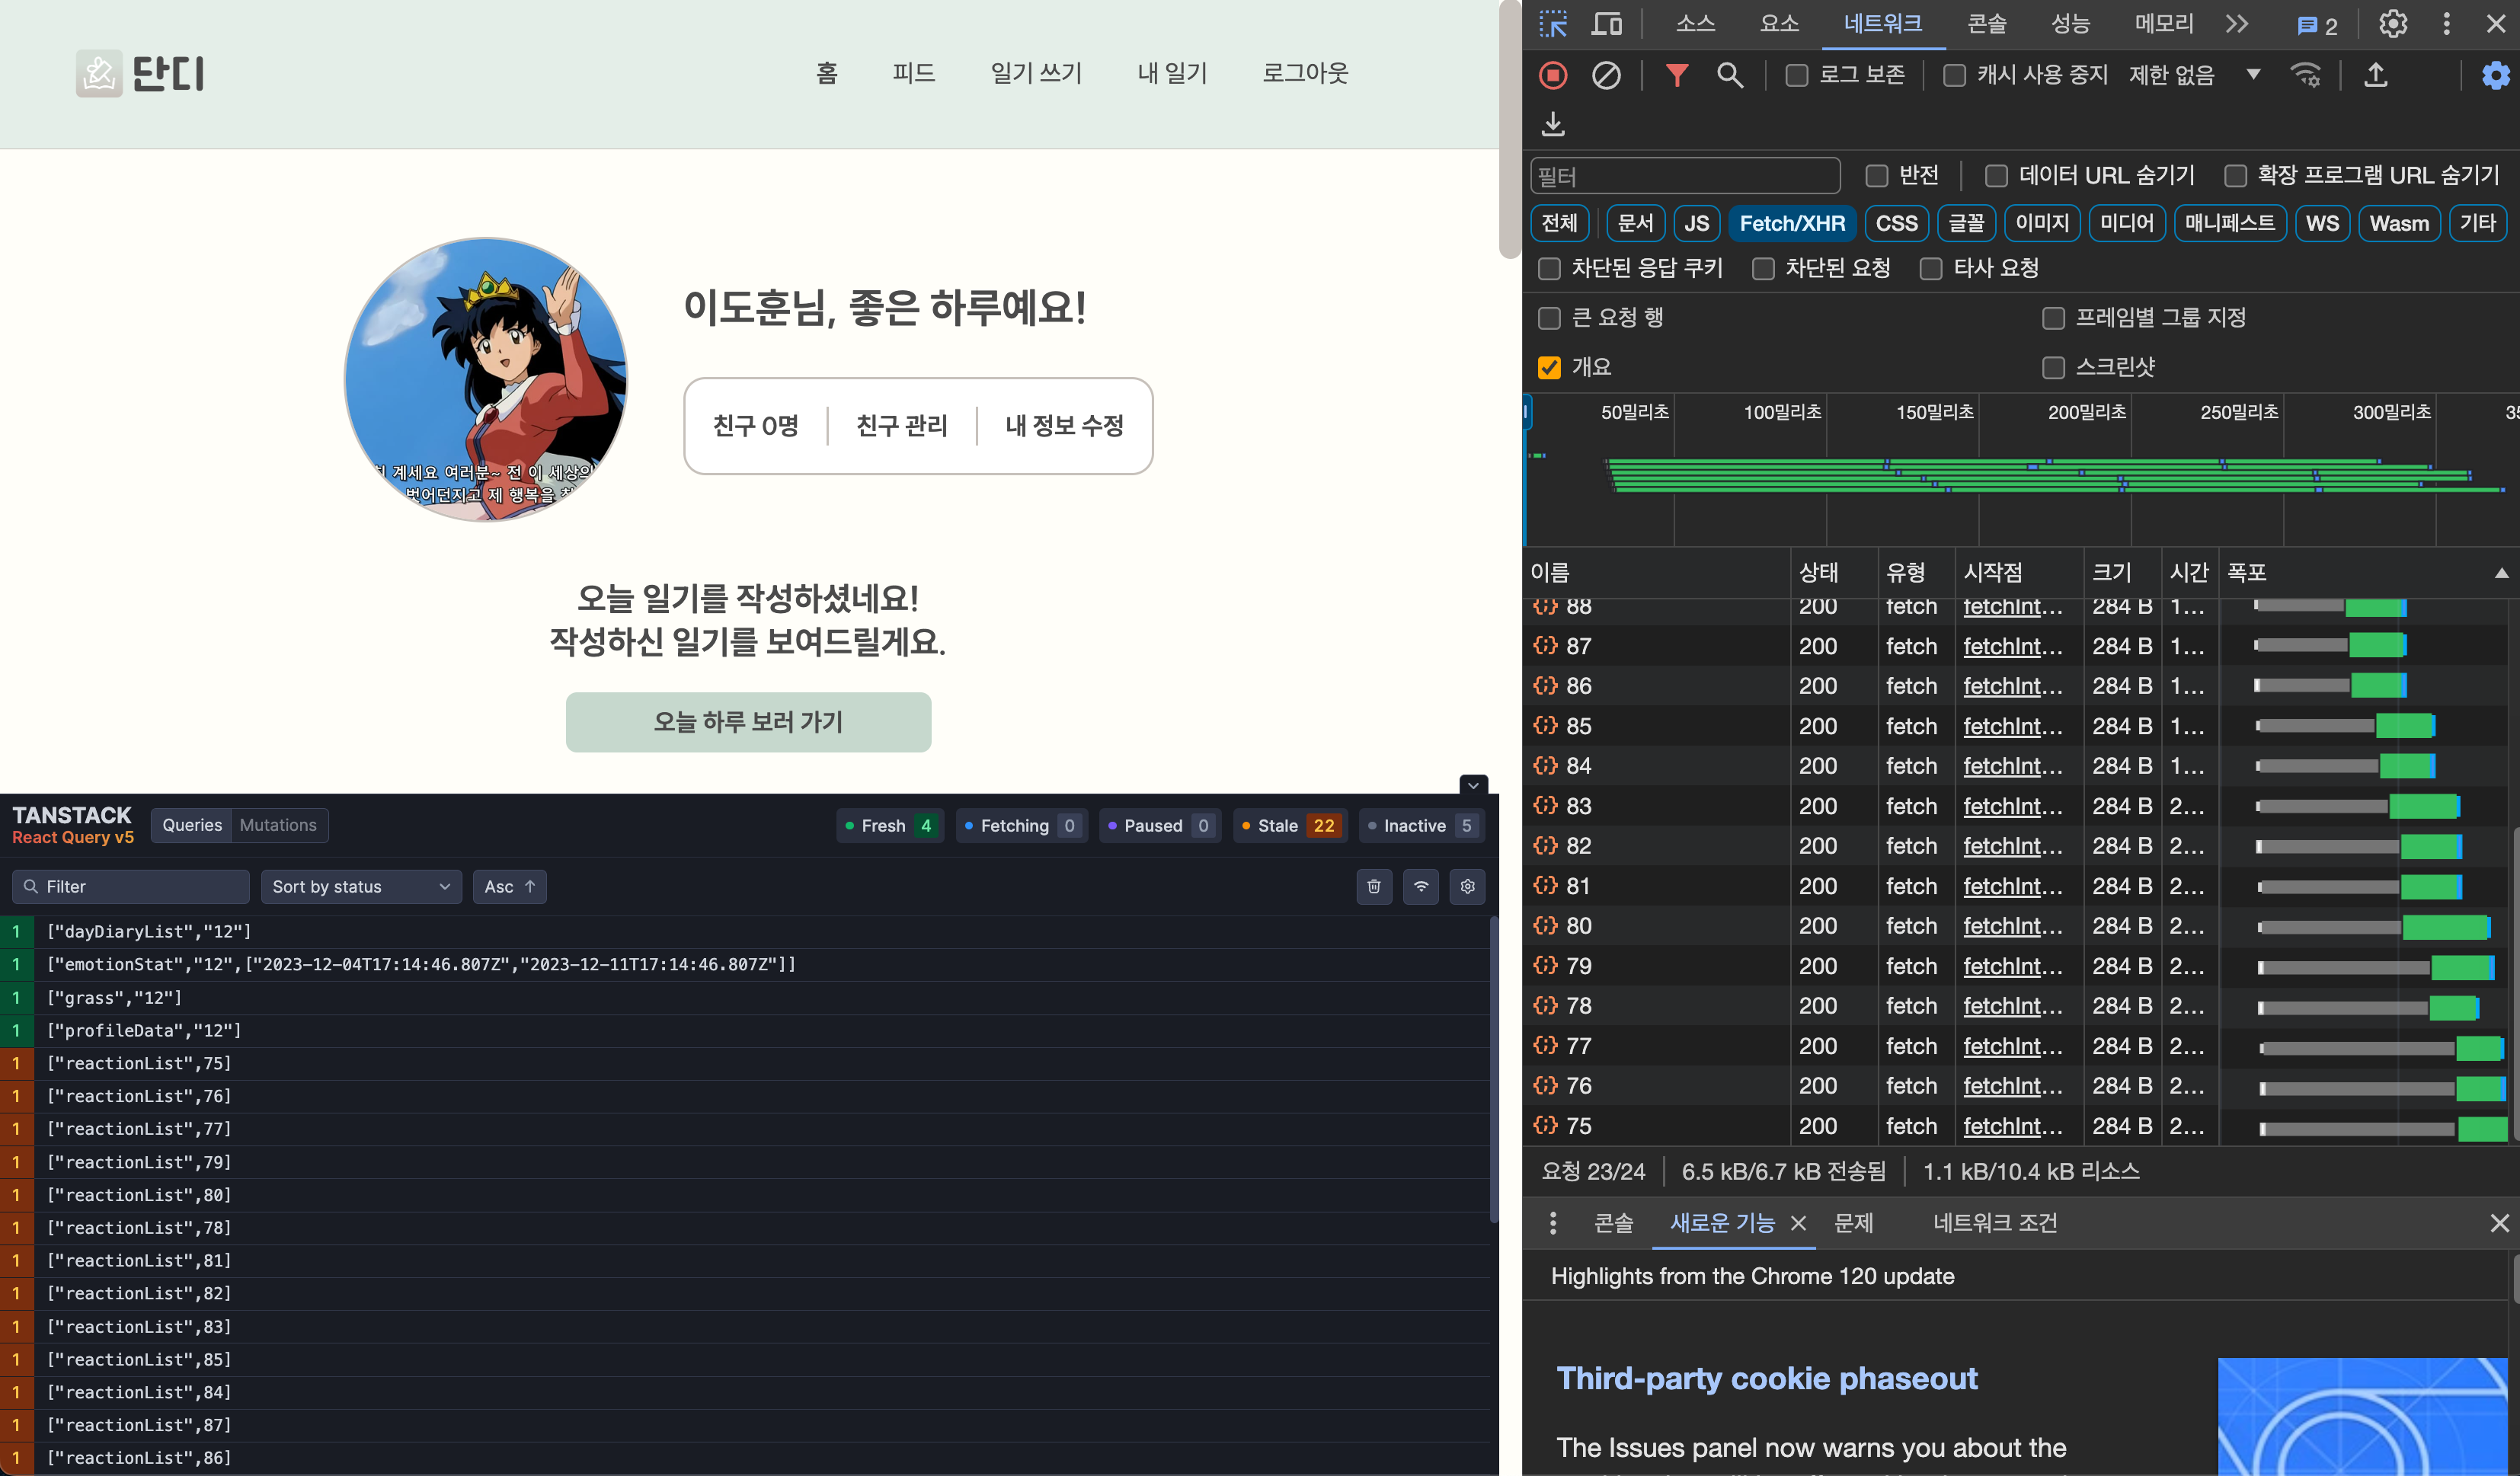The width and height of the screenshot is (2520, 1476).
Task: Select the Mutations tab in TanStack devtools
Action: point(277,825)
